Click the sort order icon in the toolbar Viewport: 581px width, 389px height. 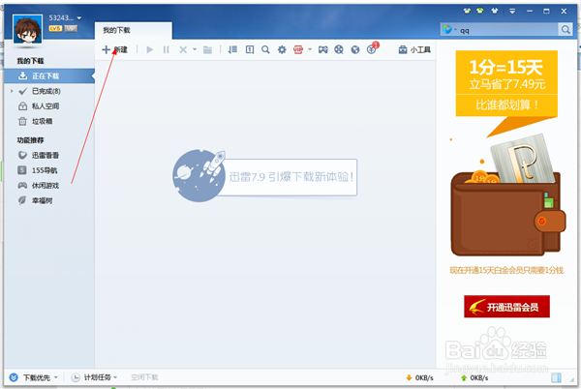point(232,49)
